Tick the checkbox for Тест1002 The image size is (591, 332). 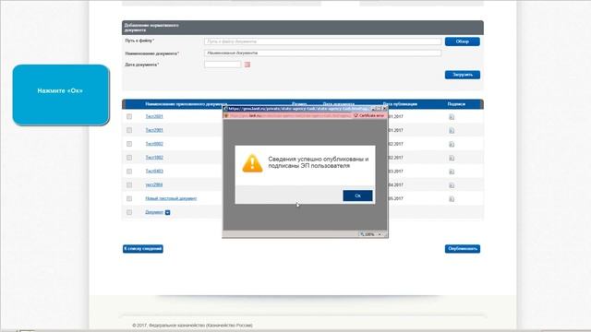[x=129, y=158]
